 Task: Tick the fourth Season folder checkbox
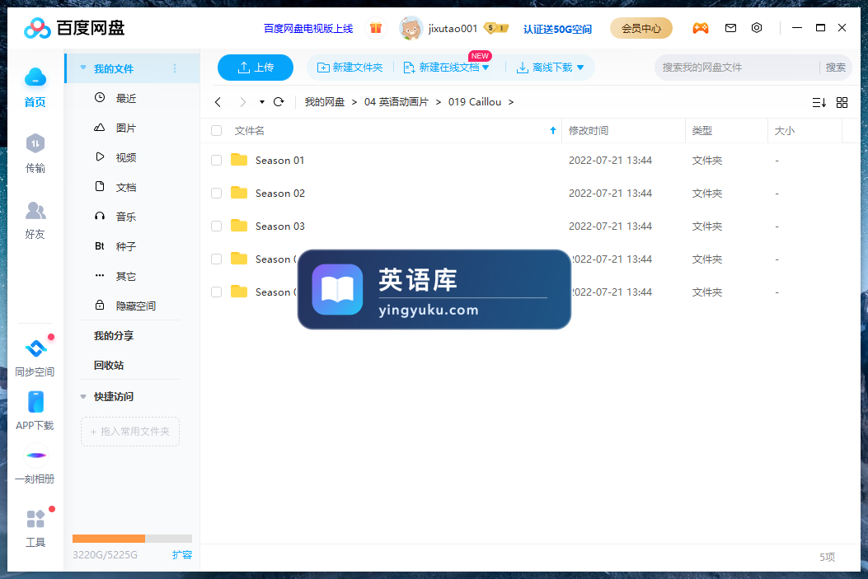click(x=217, y=259)
